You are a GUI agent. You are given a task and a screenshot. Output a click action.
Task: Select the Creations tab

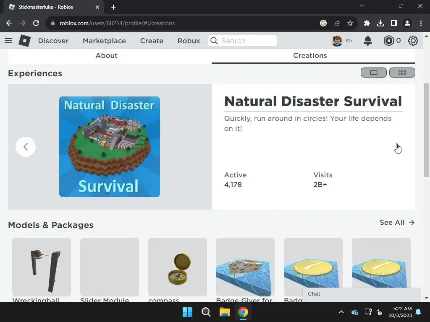[310, 56]
